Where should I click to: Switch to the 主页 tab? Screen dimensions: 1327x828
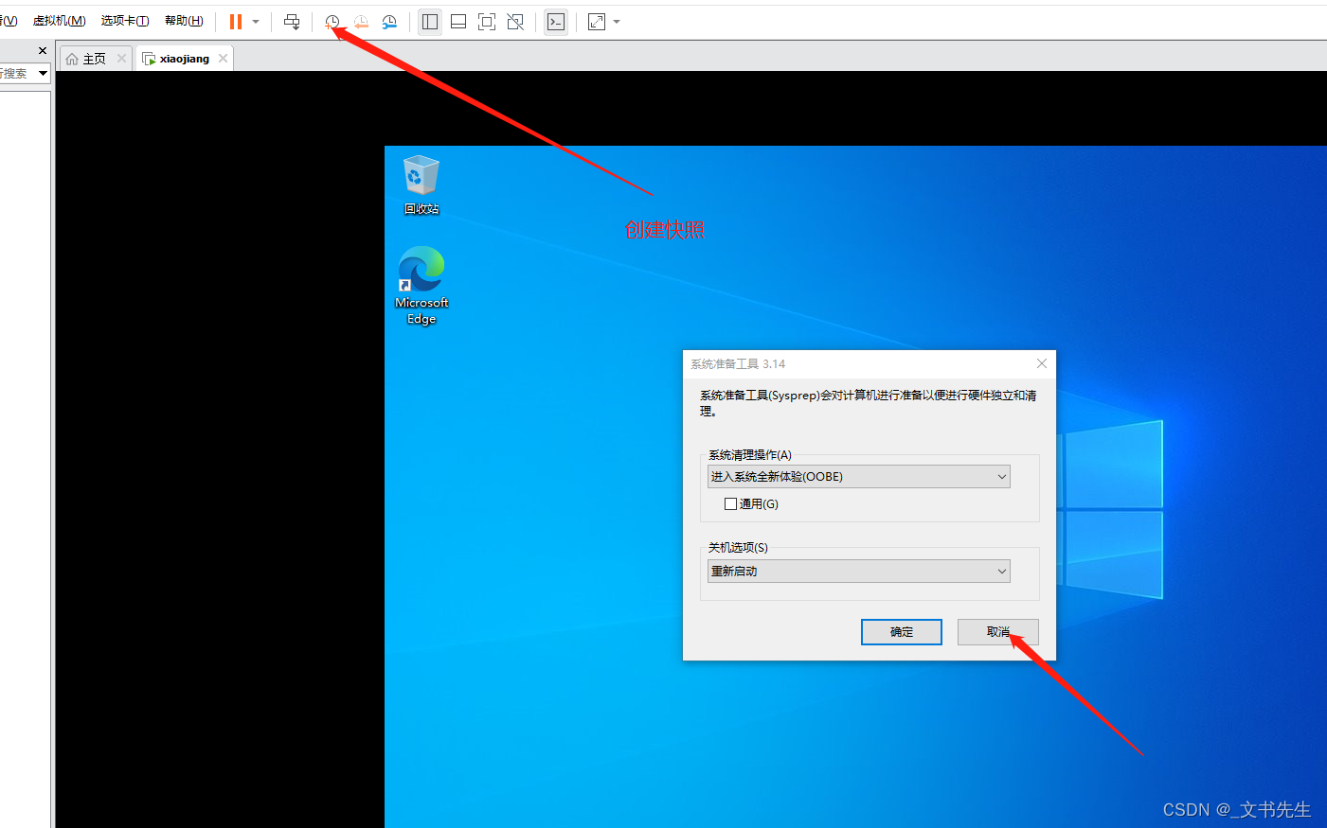(96, 59)
